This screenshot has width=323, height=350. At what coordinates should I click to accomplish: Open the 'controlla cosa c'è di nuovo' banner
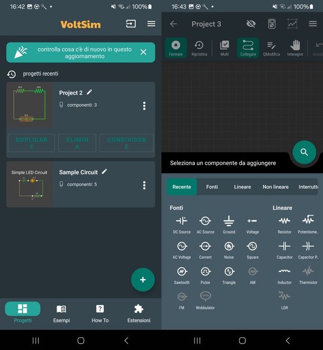(x=80, y=52)
